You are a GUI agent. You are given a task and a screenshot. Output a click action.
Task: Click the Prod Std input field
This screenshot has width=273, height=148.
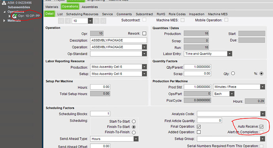coord(197,87)
